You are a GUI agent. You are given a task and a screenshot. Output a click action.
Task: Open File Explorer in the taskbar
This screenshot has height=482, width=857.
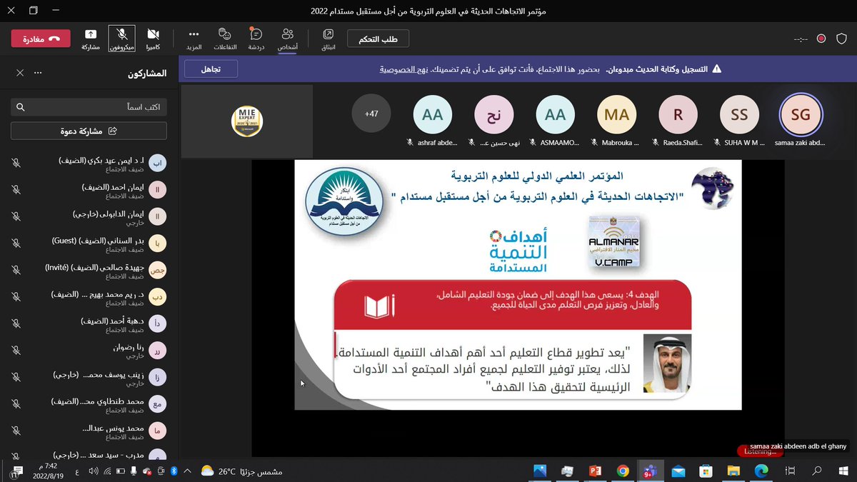tap(733, 471)
